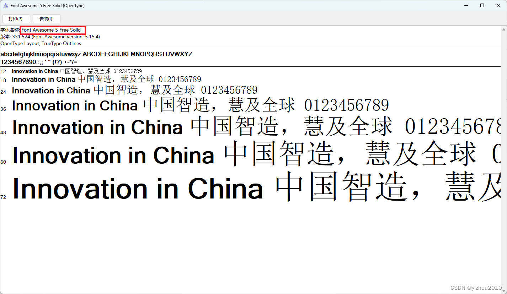The width and height of the screenshot is (507, 294).
Task: Click the lowercase and uppercase alphabet sample line
Action: pyautogui.click(x=97, y=54)
